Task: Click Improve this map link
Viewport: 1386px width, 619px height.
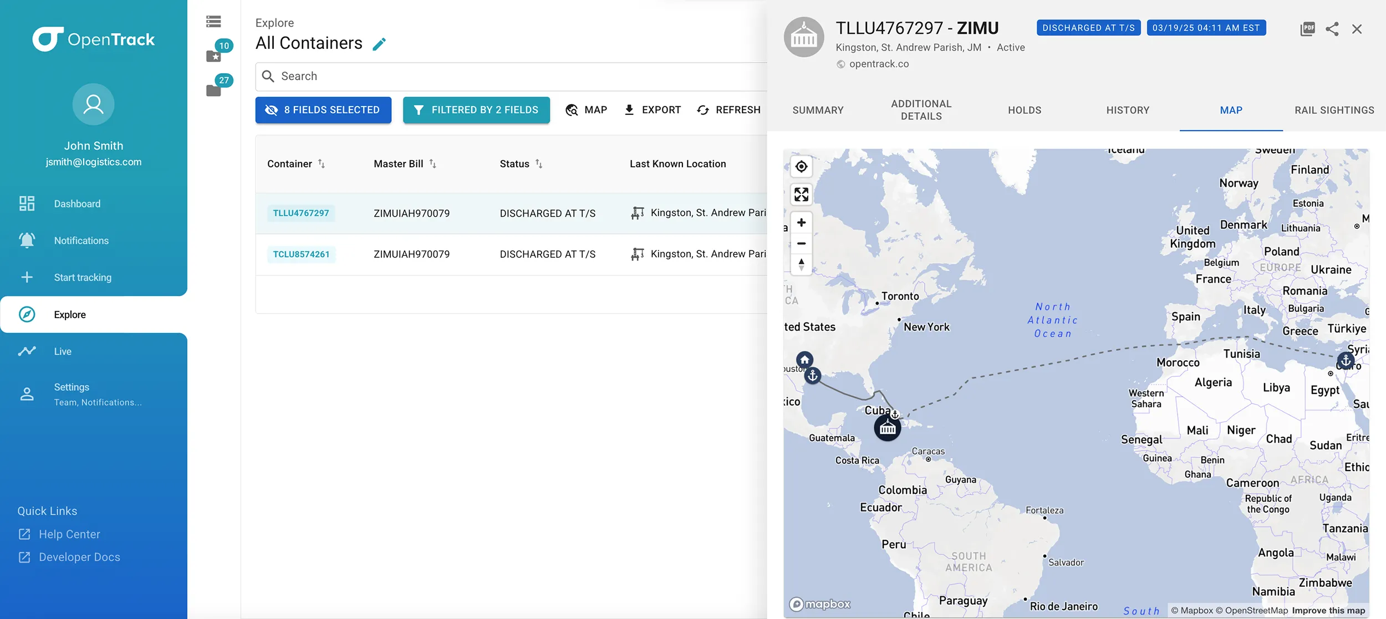Action: [1328, 611]
